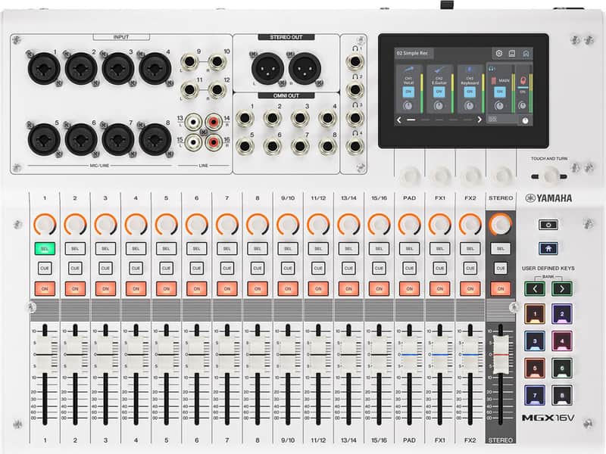Click first white encoder below the touchscreen

pyautogui.click(x=409, y=176)
